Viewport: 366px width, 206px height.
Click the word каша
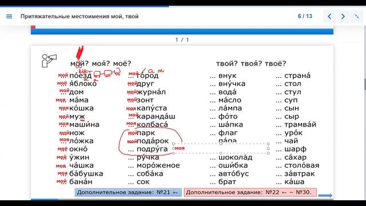[x=295, y=182]
